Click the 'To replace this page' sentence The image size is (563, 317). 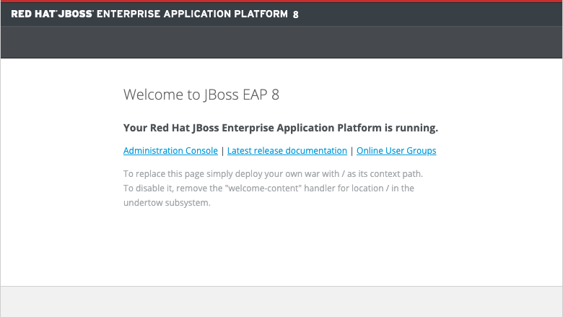(x=274, y=174)
